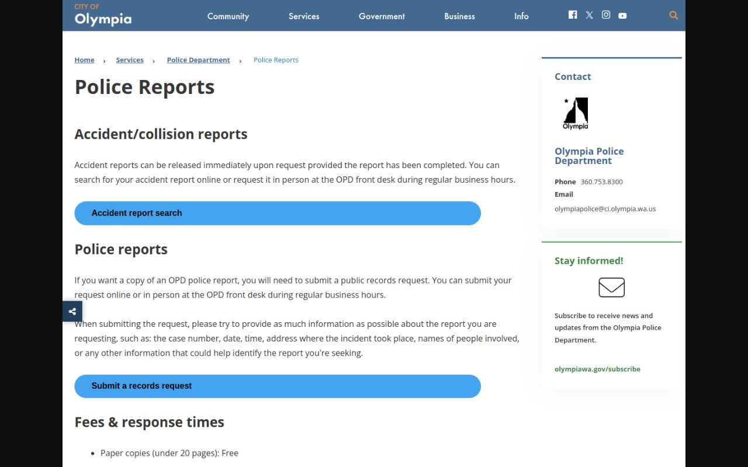Go to Police Department breadcrumb link
Screen dimensions: 748x467
coord(198,60)
